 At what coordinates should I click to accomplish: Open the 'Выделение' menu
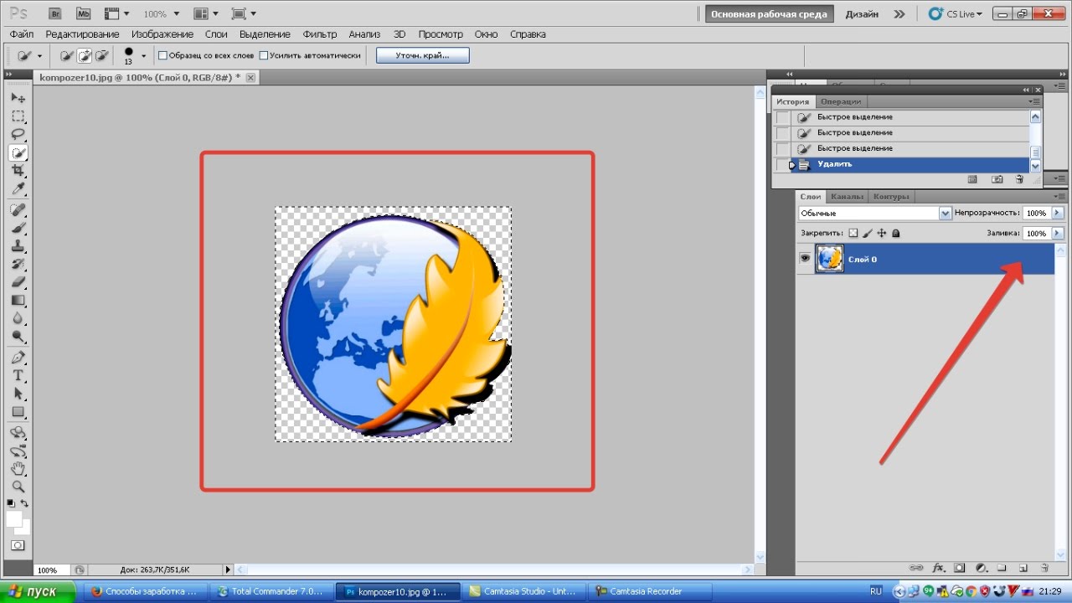265,34
